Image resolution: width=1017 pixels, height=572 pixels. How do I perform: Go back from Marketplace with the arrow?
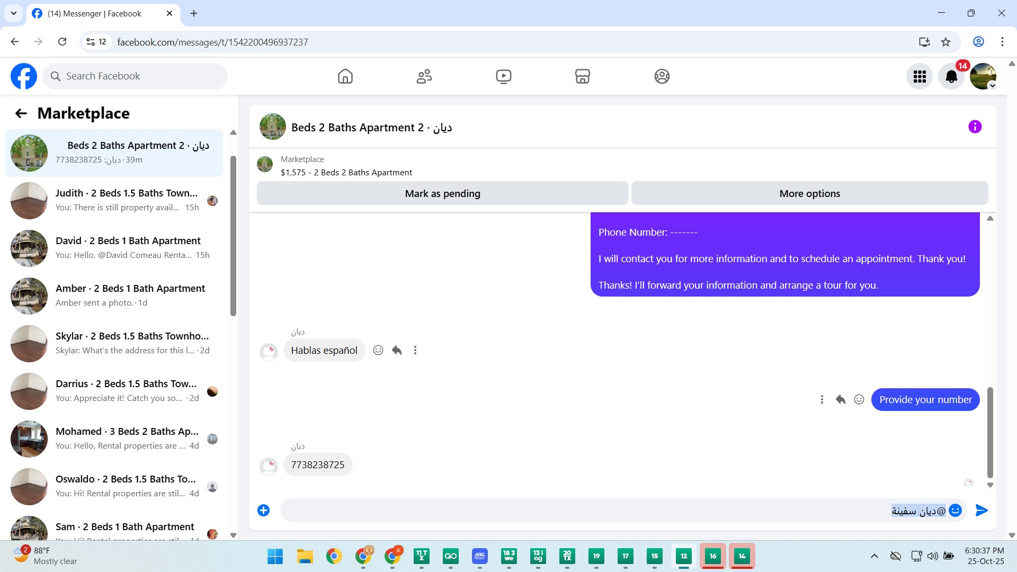[21, 113]
